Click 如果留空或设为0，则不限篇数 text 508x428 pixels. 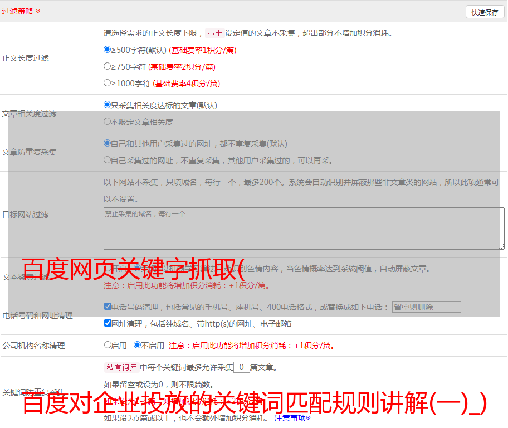pyautogui.click(x=159, y=385)
